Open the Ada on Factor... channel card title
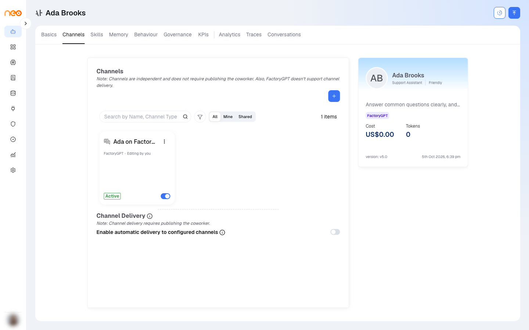The image size is (529, 330). point(134,142)
